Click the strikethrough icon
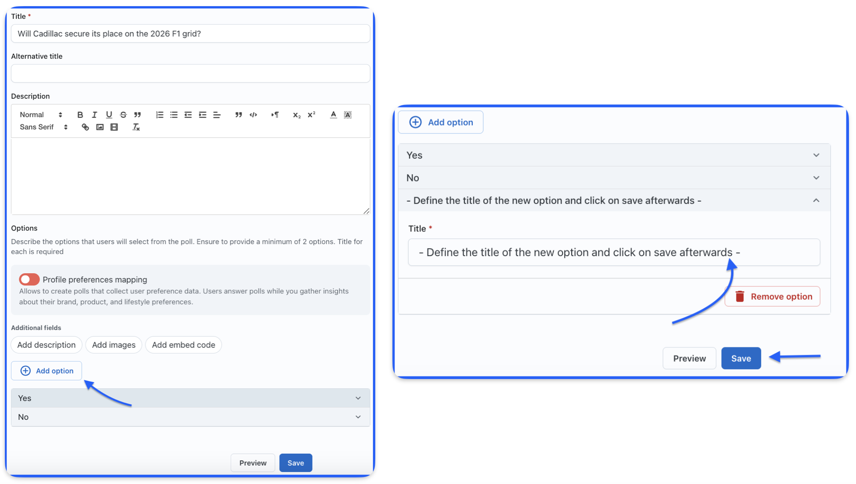Screen dimensions: 856x484 (x=123, y=115)
